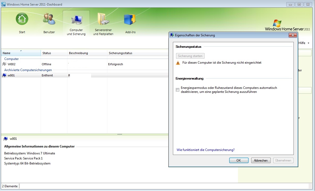Click the Service Pack 1 info line

pos(23,158)
